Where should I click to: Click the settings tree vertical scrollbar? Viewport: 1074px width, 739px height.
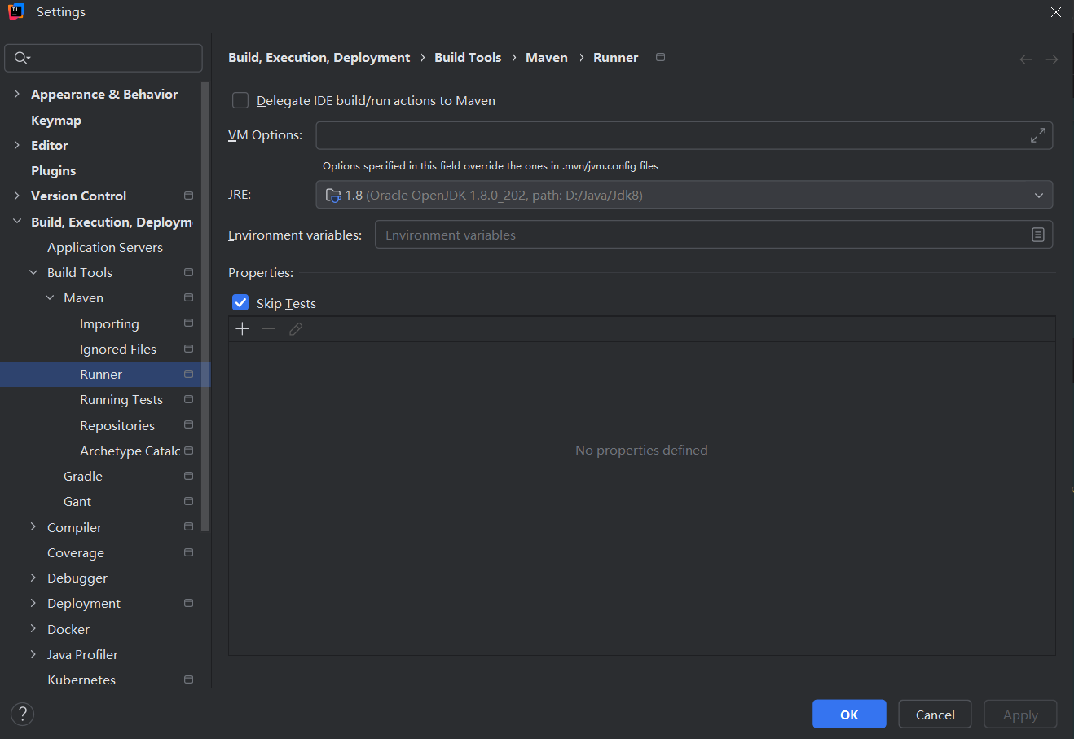(x=205, y=306)
